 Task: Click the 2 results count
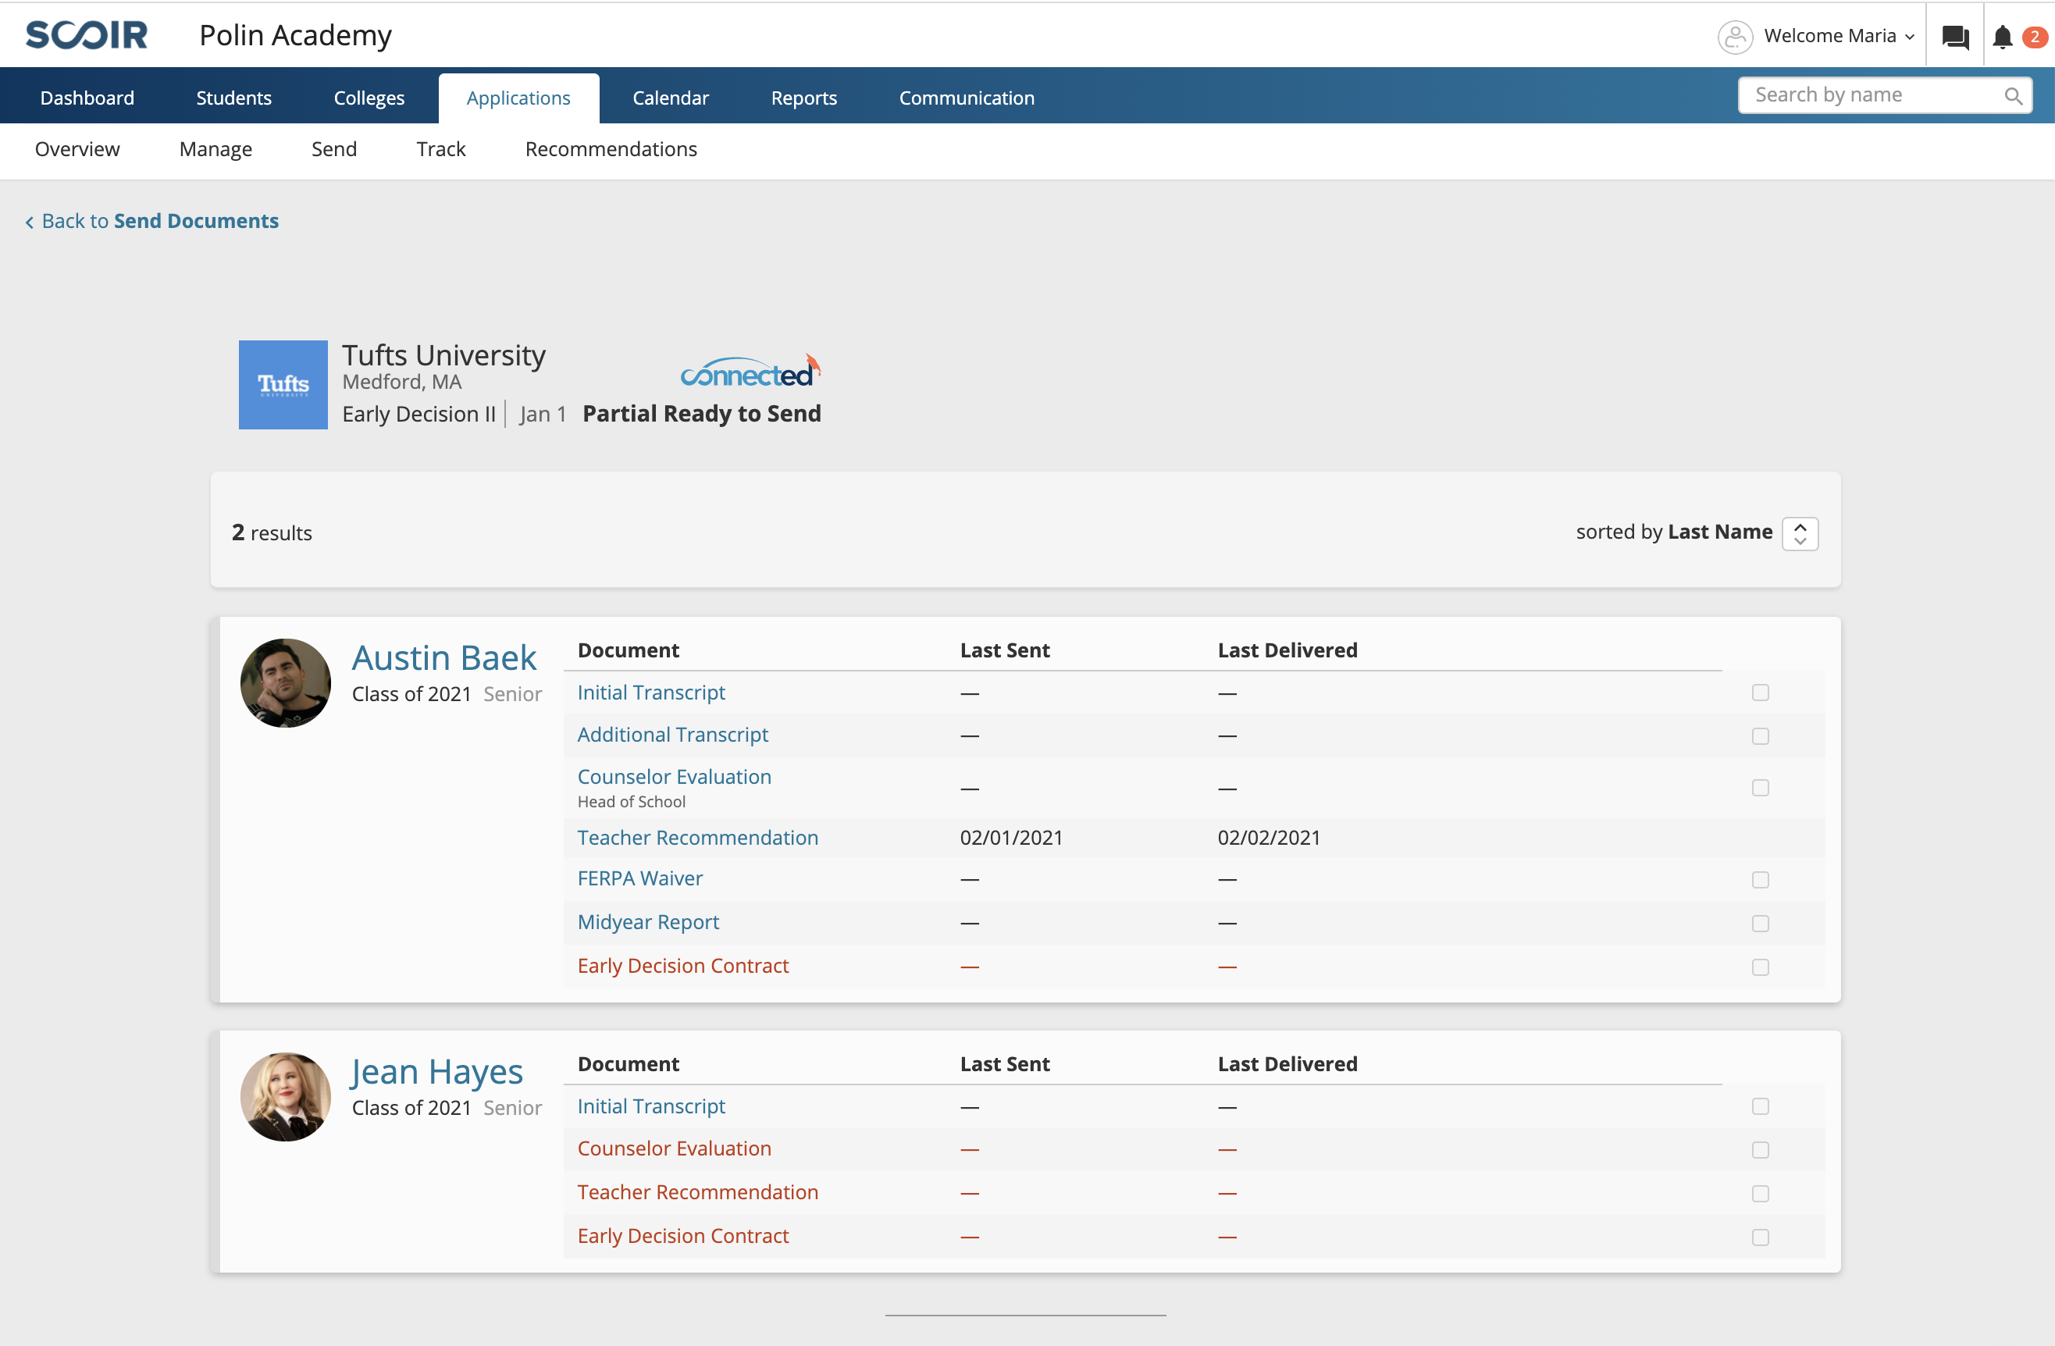pyautogui.click(x=272, y=532)
